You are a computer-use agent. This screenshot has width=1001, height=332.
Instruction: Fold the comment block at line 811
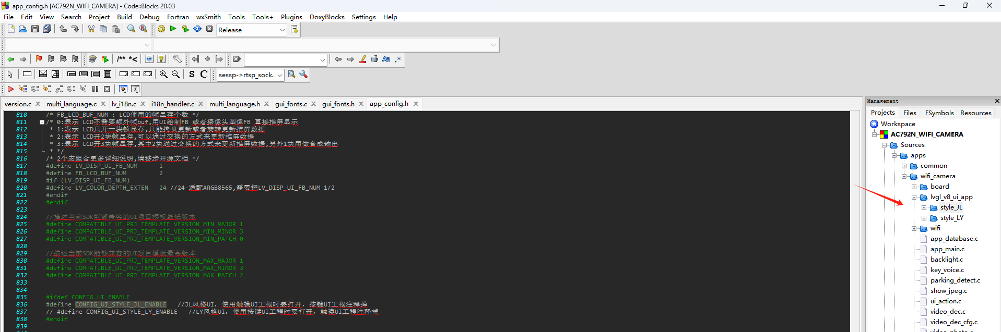point(42,122)
